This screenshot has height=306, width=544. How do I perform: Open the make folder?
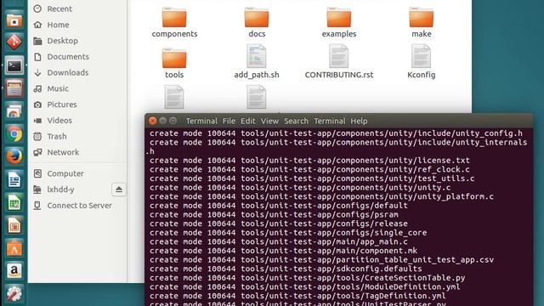(x=422, y=23)
